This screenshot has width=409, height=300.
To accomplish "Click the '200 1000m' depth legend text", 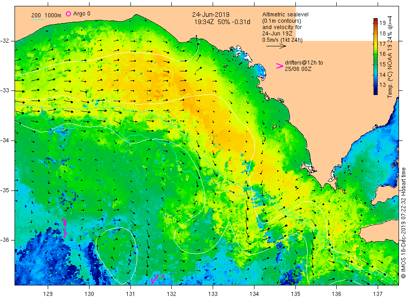I will (46, 15).
